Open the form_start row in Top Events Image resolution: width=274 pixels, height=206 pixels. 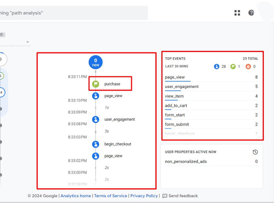(211, 115)
